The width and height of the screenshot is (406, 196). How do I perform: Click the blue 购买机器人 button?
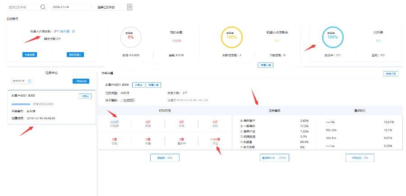coord(75,55)
